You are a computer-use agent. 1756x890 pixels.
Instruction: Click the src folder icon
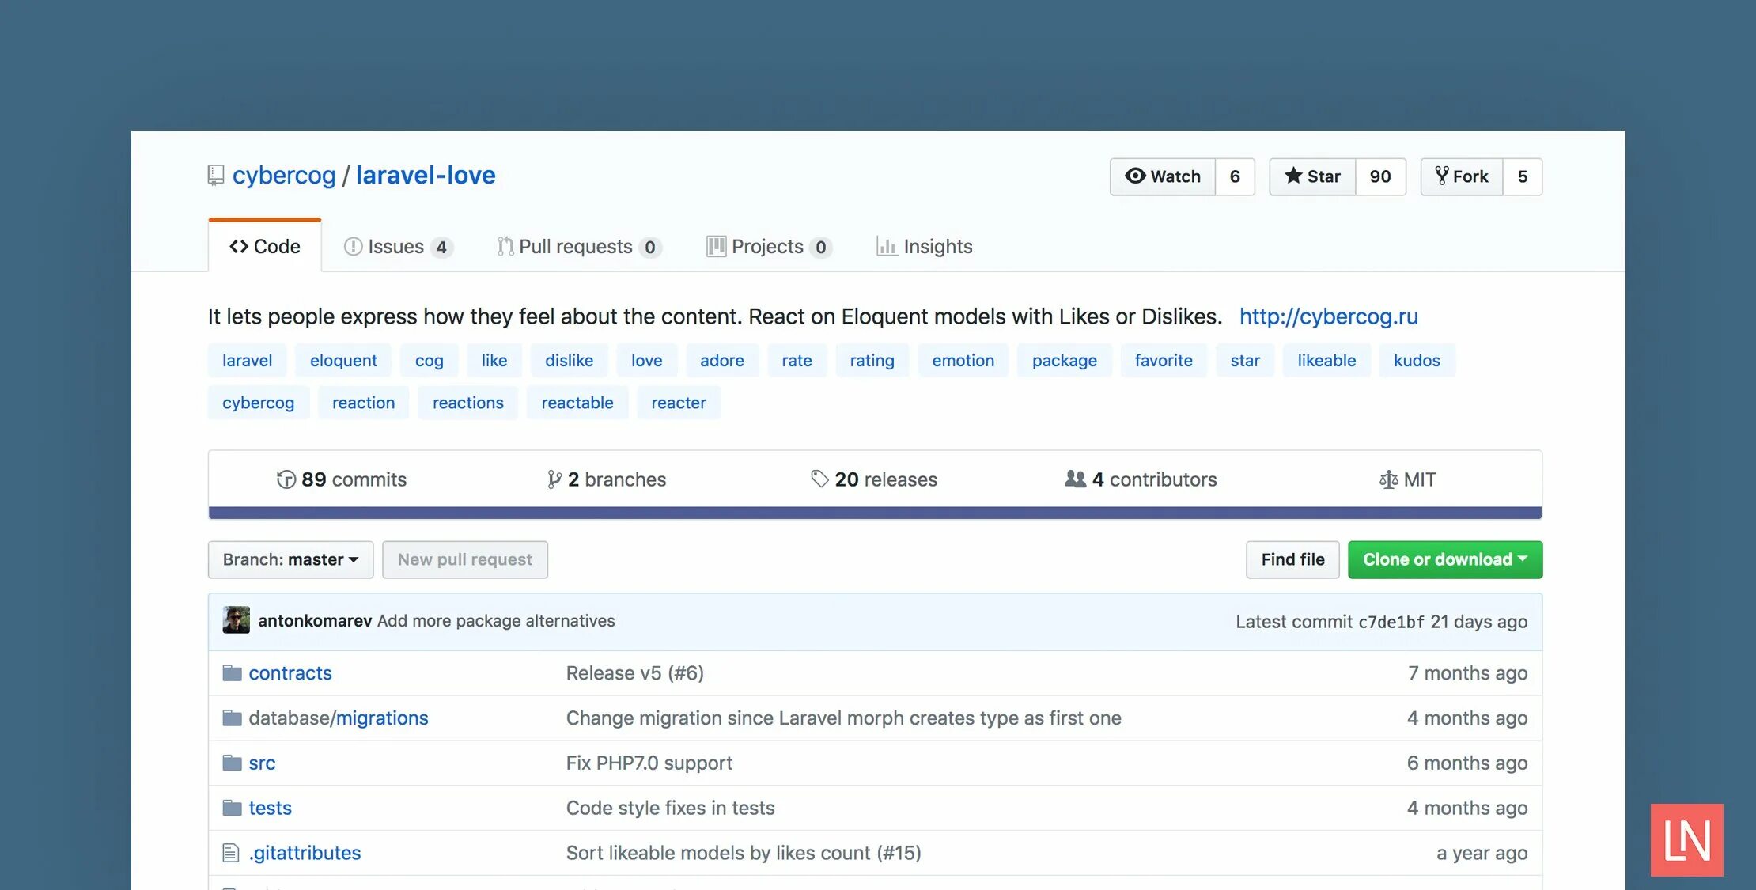(232, 763)
